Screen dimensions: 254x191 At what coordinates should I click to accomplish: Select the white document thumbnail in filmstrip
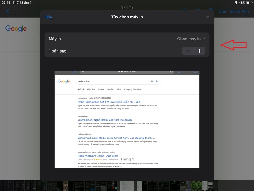pos(127,186)
